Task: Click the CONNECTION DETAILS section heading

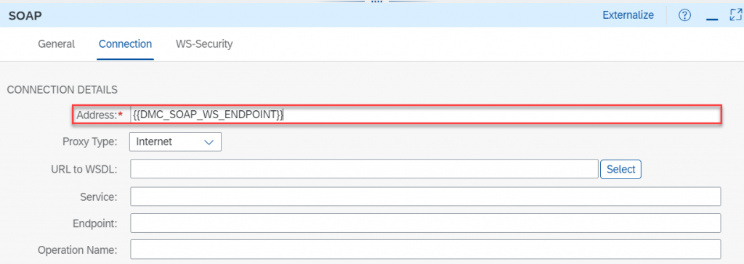Action: pos(62,89)
